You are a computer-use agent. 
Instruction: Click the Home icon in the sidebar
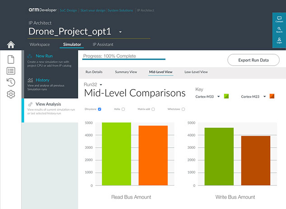pyautogui.click(x=11, y=45)
